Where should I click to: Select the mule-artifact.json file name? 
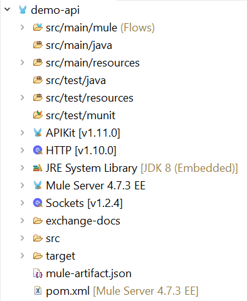point(88,273)
